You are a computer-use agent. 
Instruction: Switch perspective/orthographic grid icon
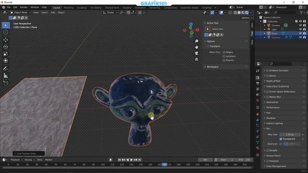point(196,59)
